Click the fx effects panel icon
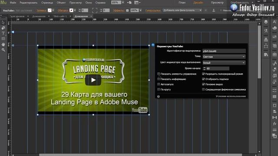278x156 pixels. (x=275, y=123)
